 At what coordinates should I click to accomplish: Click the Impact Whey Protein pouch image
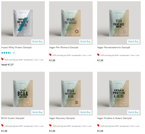click(x=23, y=23)
